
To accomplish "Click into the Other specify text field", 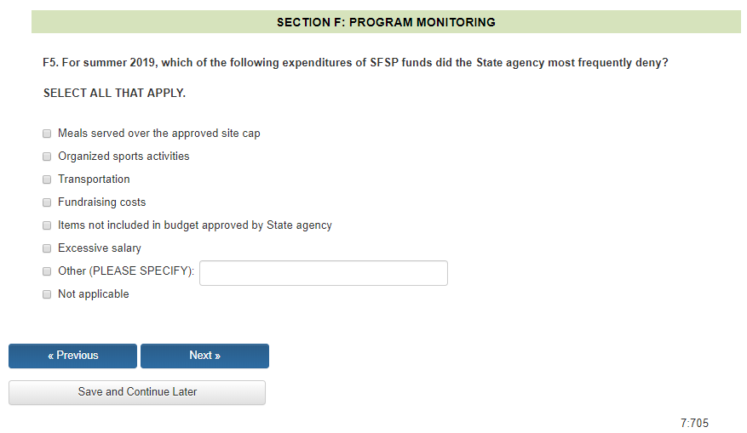I will (323, 273).
